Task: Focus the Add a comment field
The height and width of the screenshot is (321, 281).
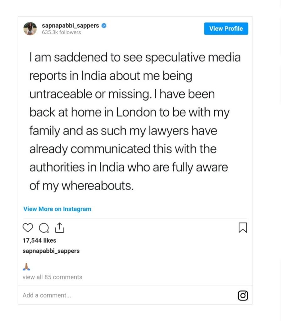Action: pos(47,295)
